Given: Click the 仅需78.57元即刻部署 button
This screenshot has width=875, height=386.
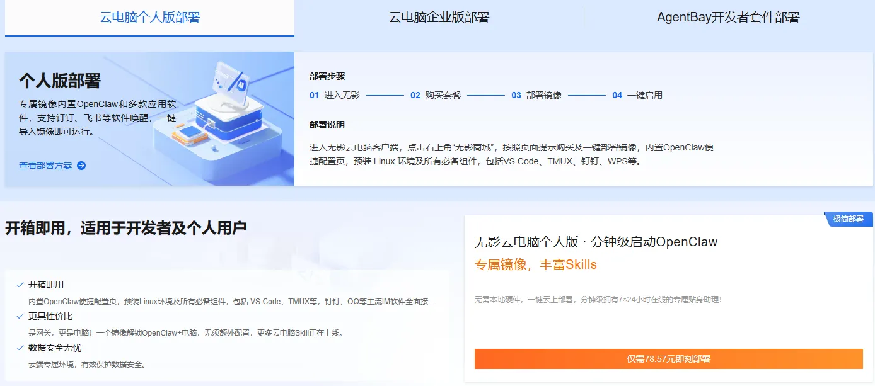Looking at the screenshot, I should coord(669,359).
